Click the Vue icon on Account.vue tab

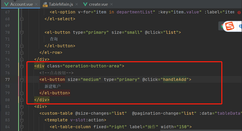pyautogui.click(x=6, y=4)
